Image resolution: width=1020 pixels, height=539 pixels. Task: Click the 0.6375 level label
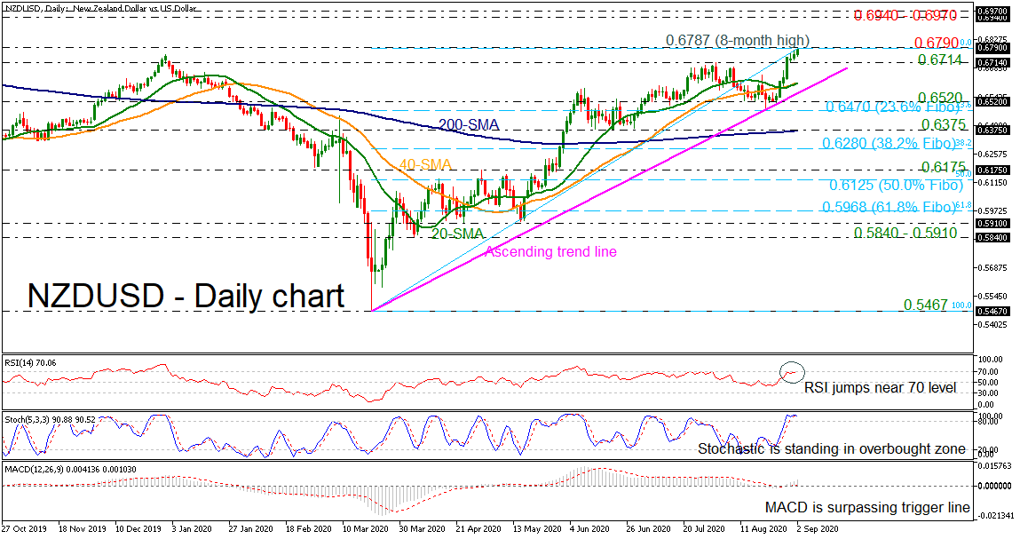[943, 124]
